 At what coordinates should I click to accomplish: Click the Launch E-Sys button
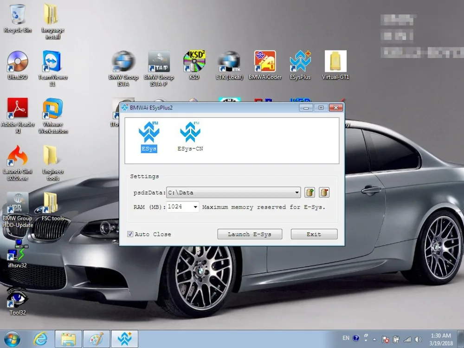(x=250, y=234)
